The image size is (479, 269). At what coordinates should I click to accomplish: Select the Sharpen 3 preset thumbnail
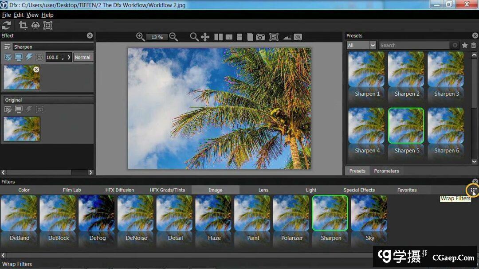[x=447, y=74]
